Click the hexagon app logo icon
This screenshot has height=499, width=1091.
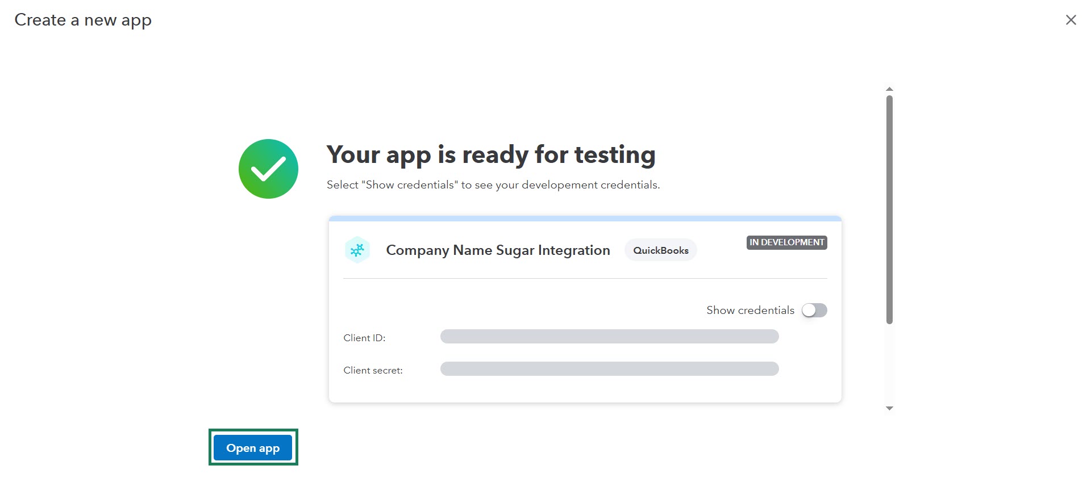click(357, 250)
